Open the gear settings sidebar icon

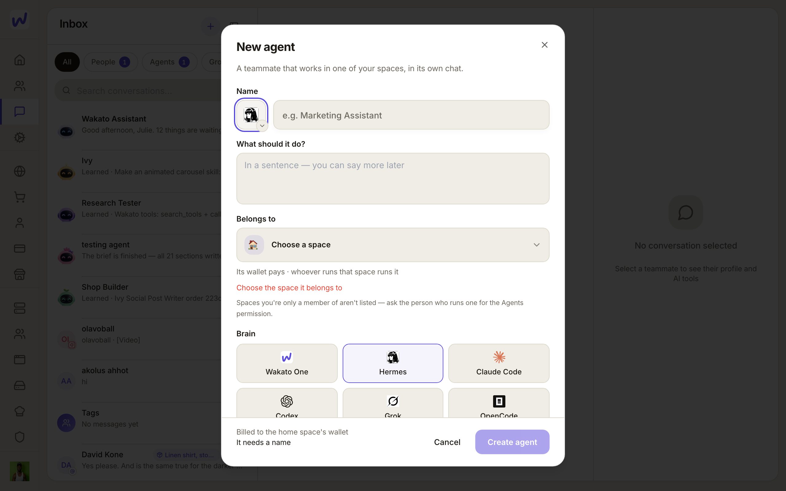point(19,137)
